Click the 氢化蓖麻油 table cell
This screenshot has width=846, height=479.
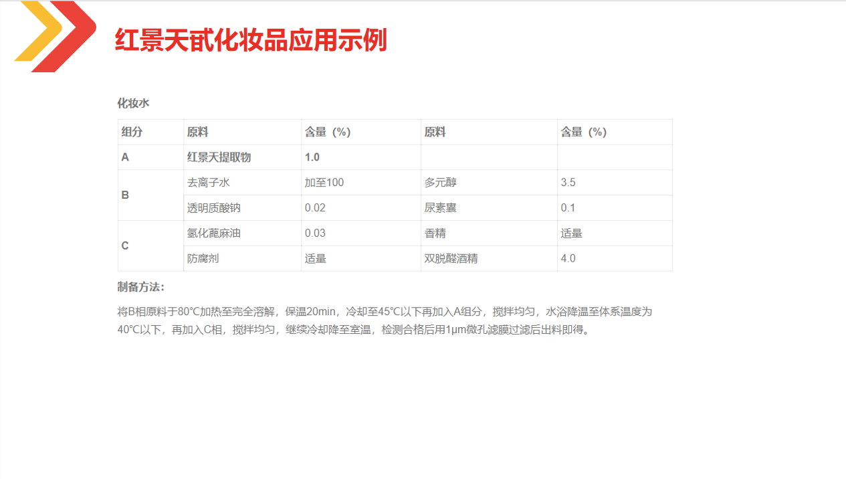(x=213, y=233)
